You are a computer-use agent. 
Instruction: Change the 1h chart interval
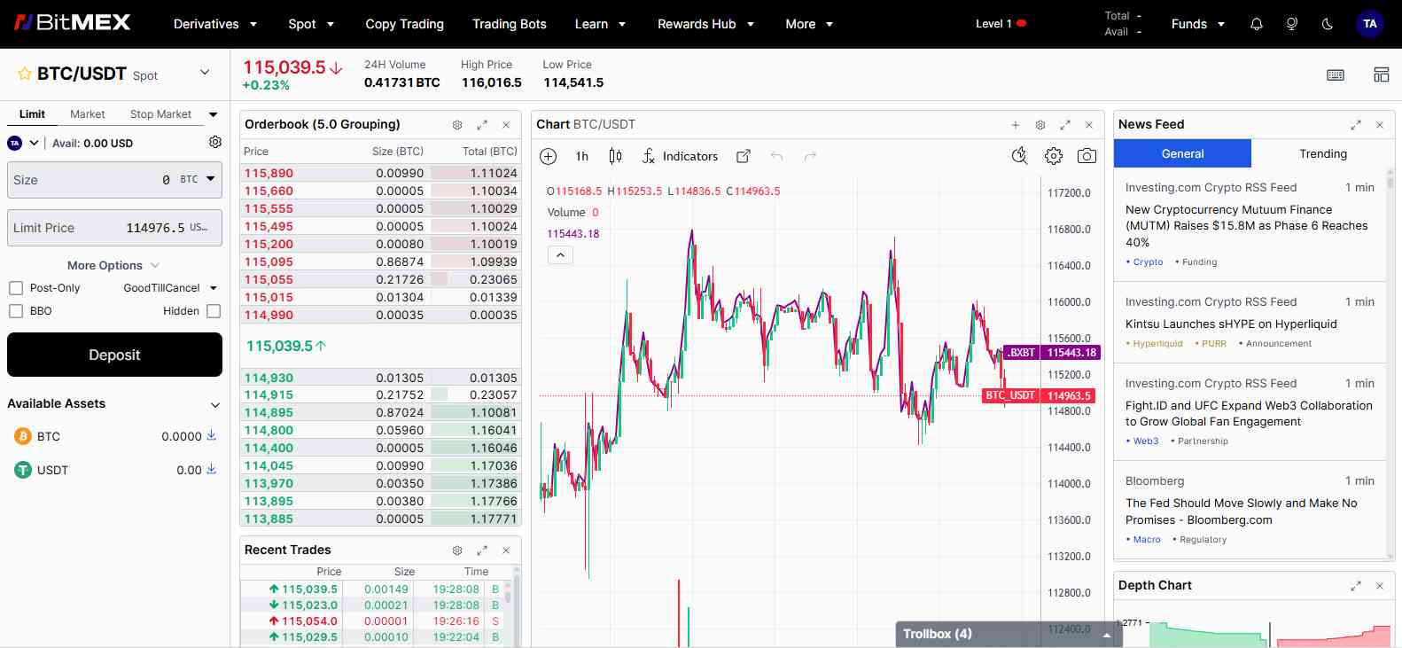(x=582, y=156)
